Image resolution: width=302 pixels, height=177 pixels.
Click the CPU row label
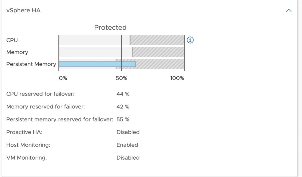pos(12,40)
